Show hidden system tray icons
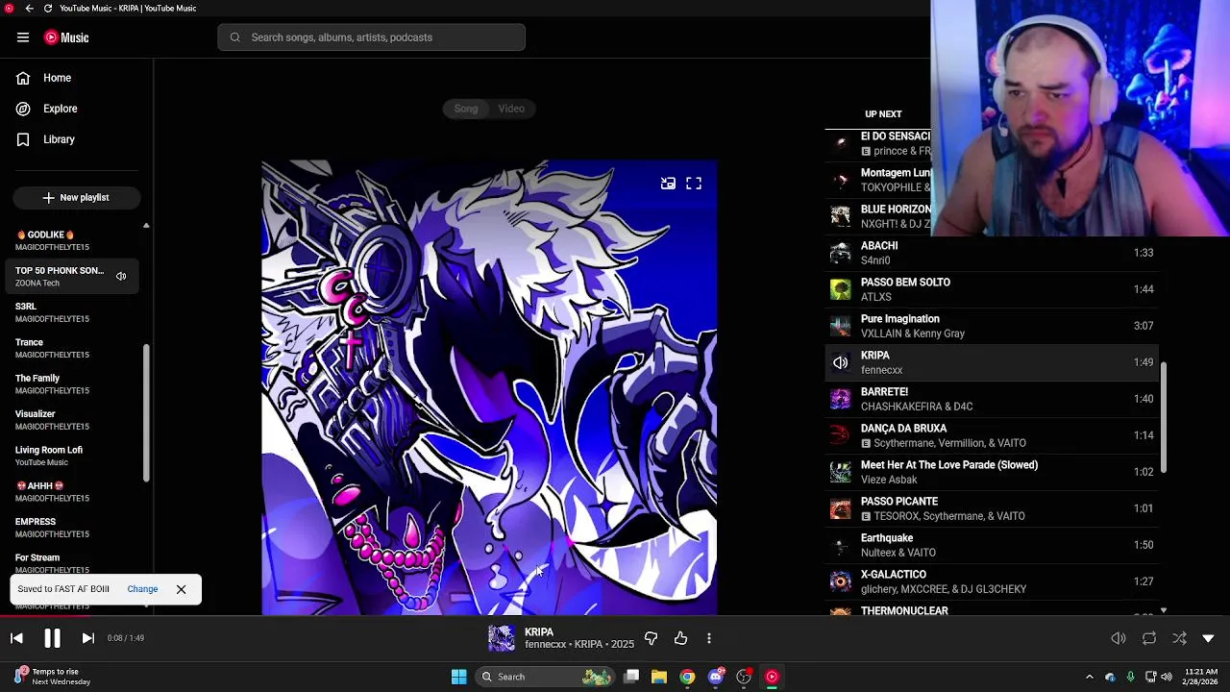 click(x=1089, y=677)
